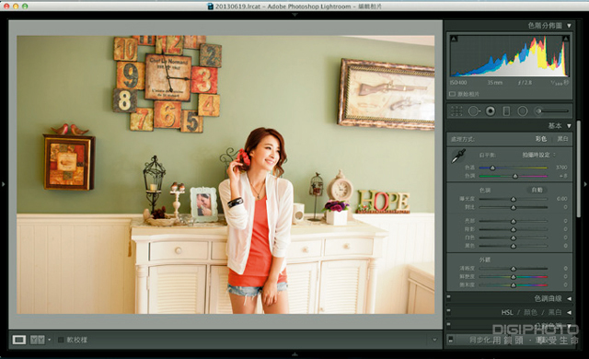
Task: Click the +8 tint value field
Action: tap(563, 176)
